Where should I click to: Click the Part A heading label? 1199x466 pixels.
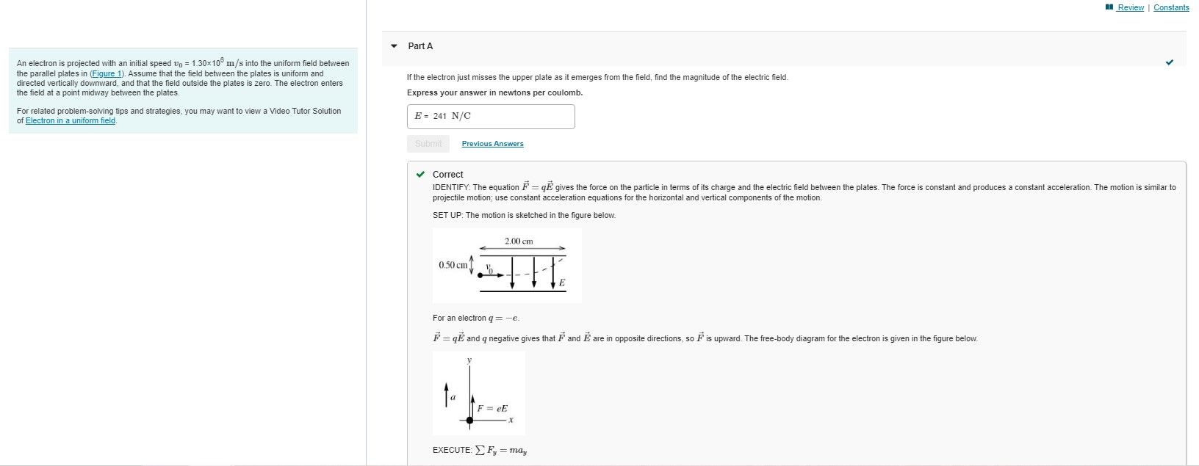420,45
